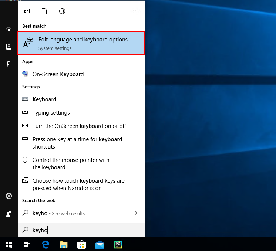
Task: Open the Feedback person icon in sidebar
Action: [x=9, y=214]
